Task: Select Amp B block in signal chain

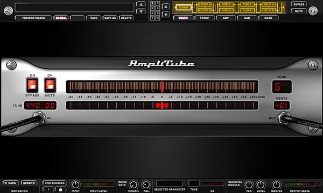Action: [x=226, y=10]
